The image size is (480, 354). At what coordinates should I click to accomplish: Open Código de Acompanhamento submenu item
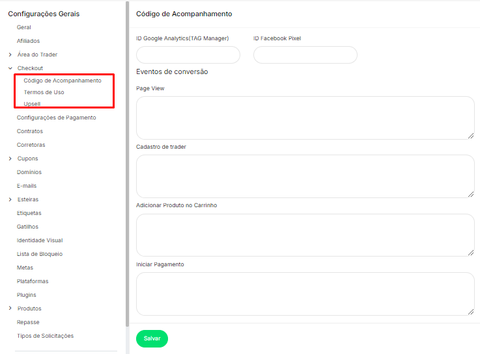coord(63,81)
